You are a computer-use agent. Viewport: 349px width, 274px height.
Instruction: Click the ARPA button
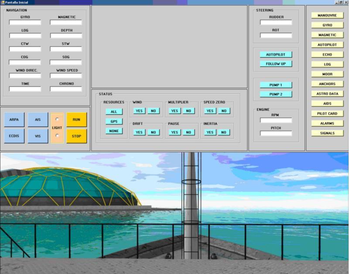point(14,119)
